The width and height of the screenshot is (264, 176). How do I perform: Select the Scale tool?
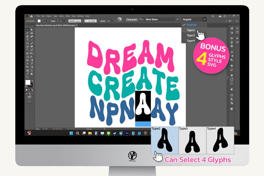coord(32,50)
